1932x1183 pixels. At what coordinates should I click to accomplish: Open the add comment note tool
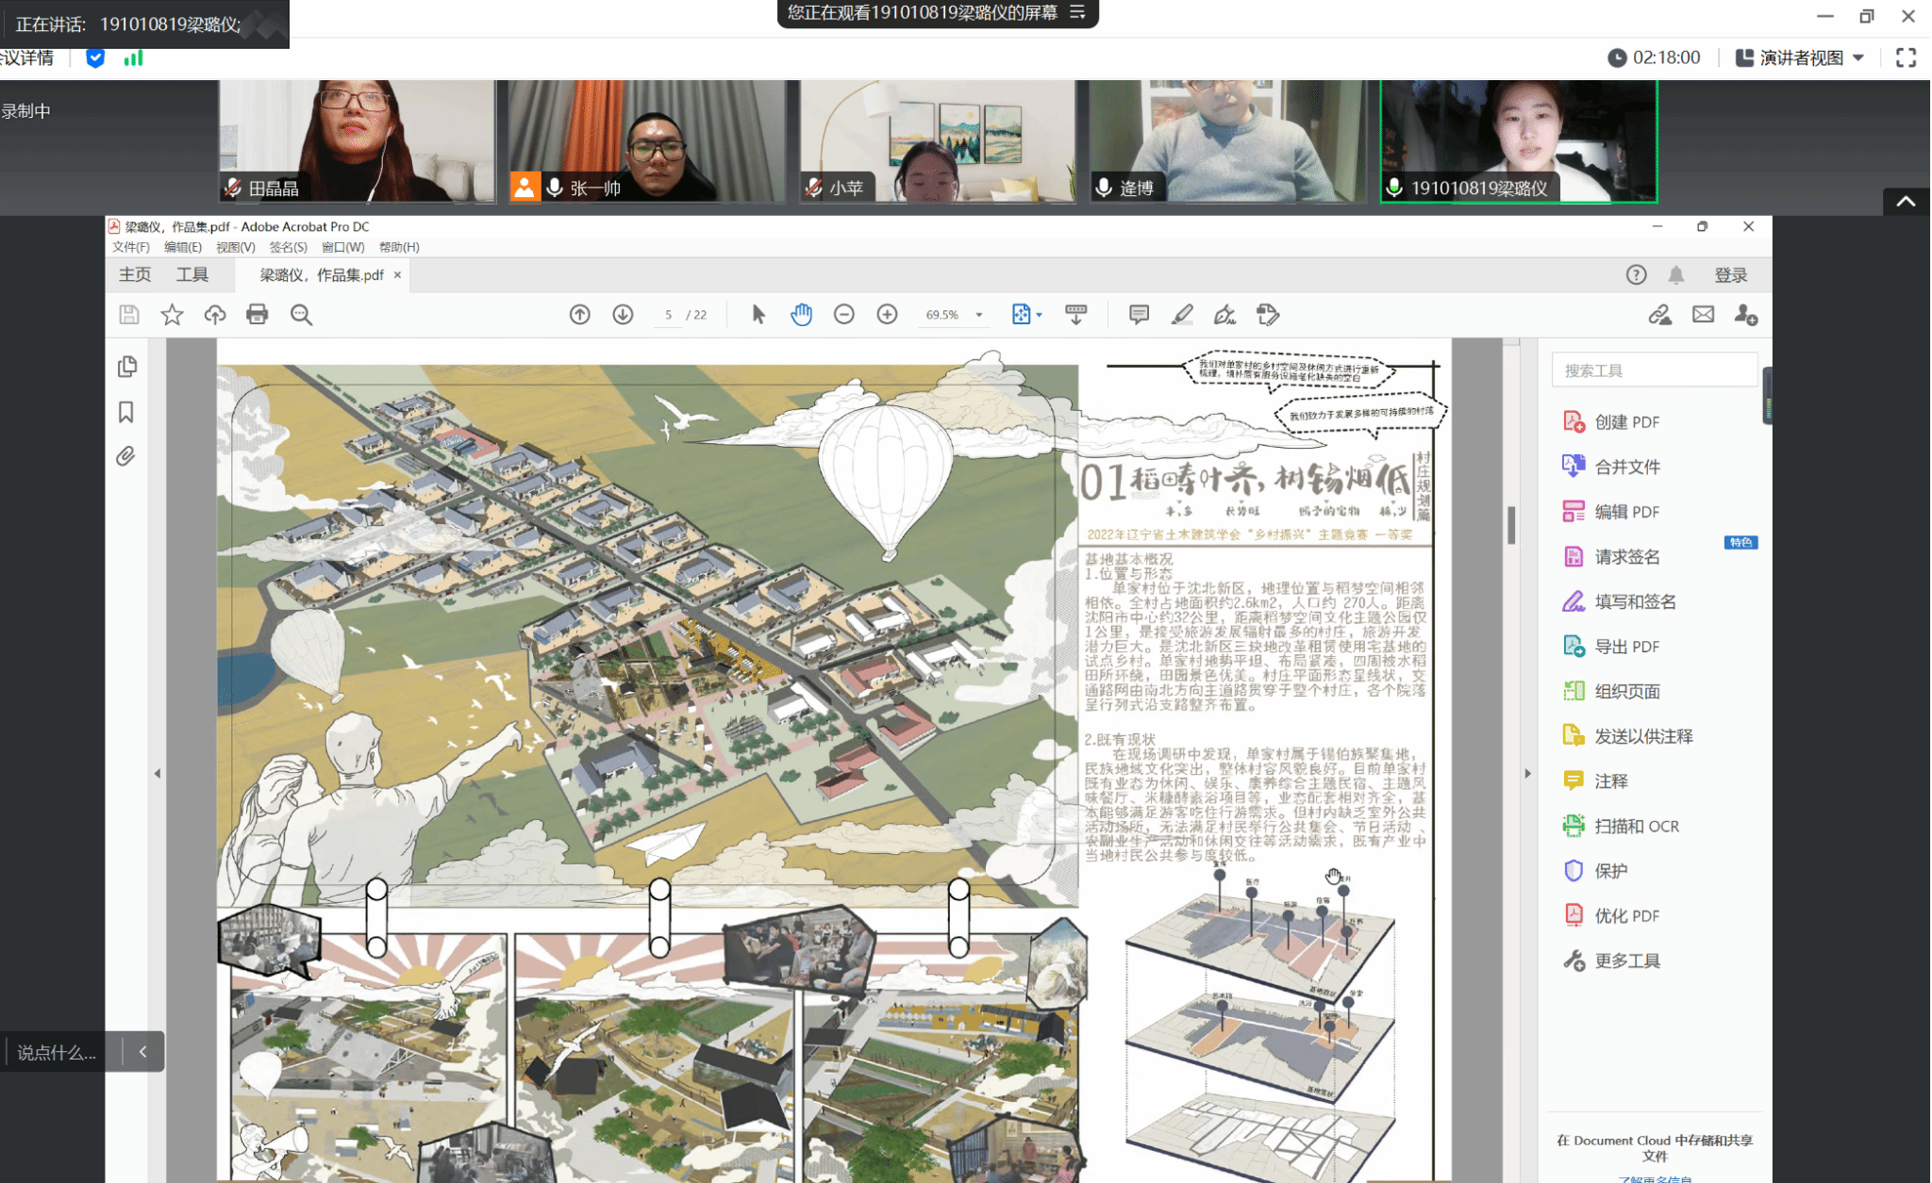[x=1139, y=315]
